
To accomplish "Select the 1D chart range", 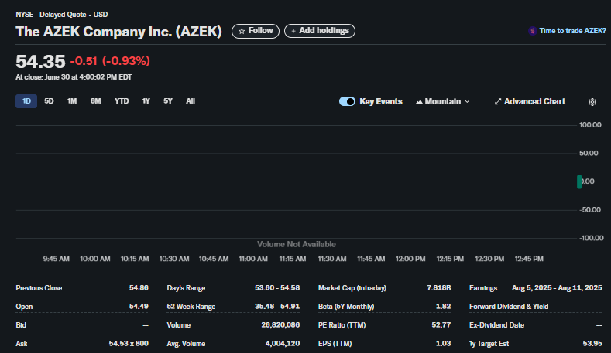I will [x=26, y=101].
